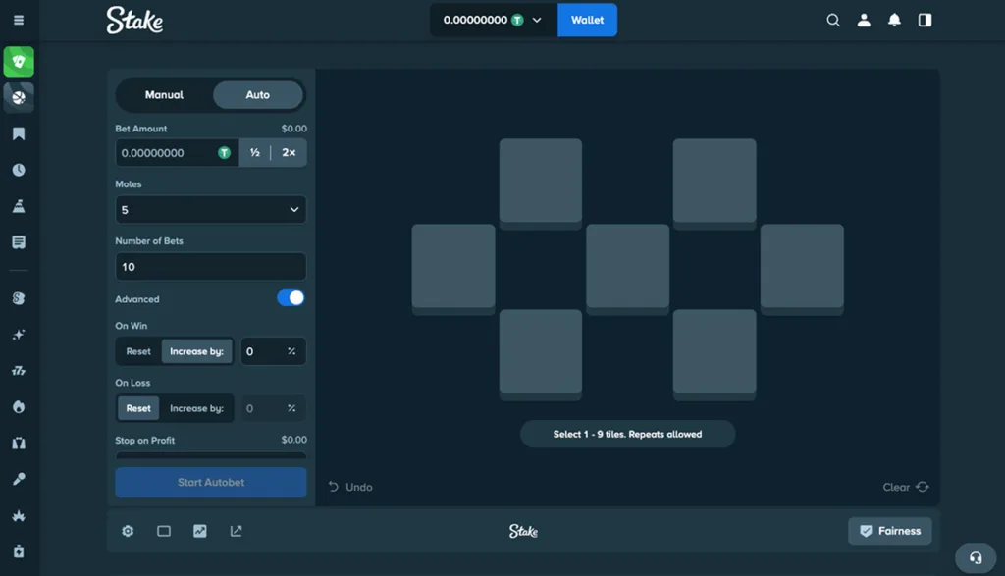
Task: Select the upper-right tile on the board
Action: 714,183
